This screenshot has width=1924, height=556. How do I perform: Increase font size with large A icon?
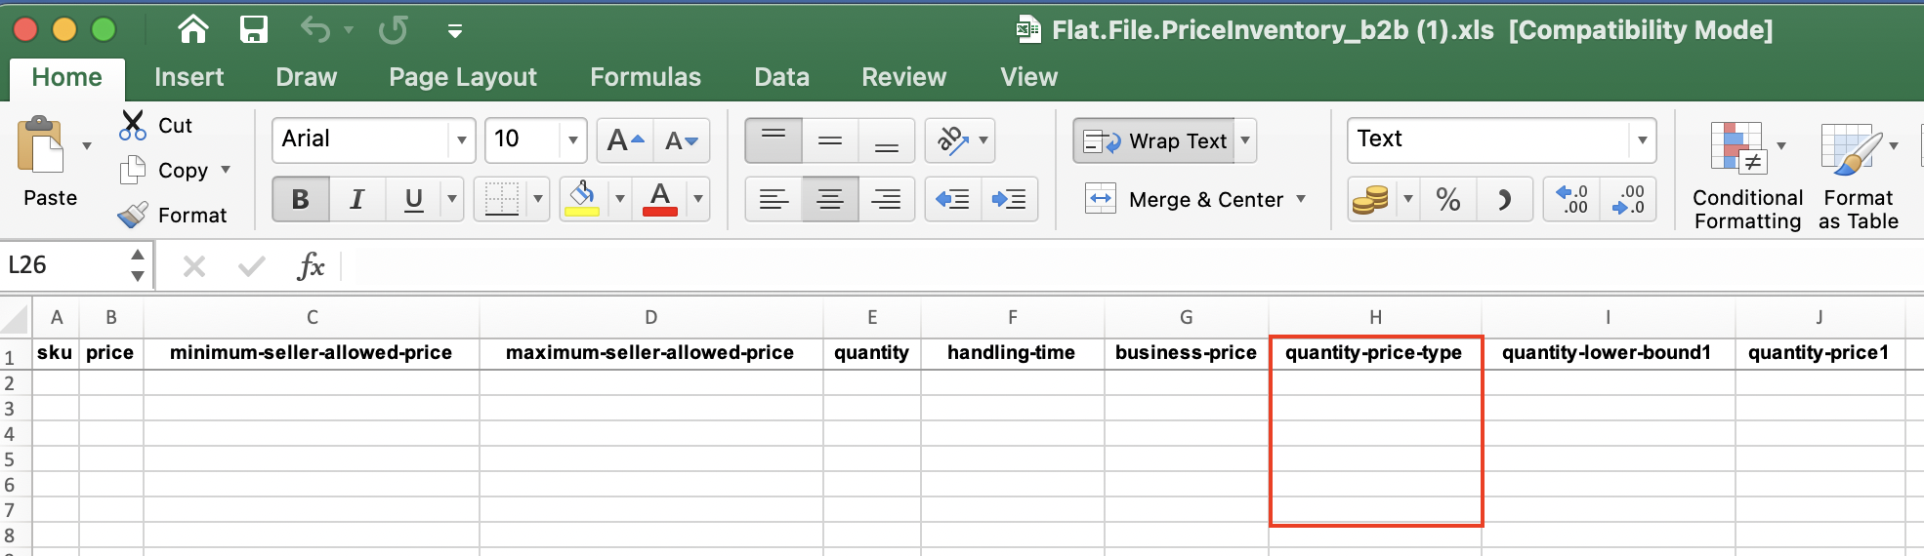(625, 140)
